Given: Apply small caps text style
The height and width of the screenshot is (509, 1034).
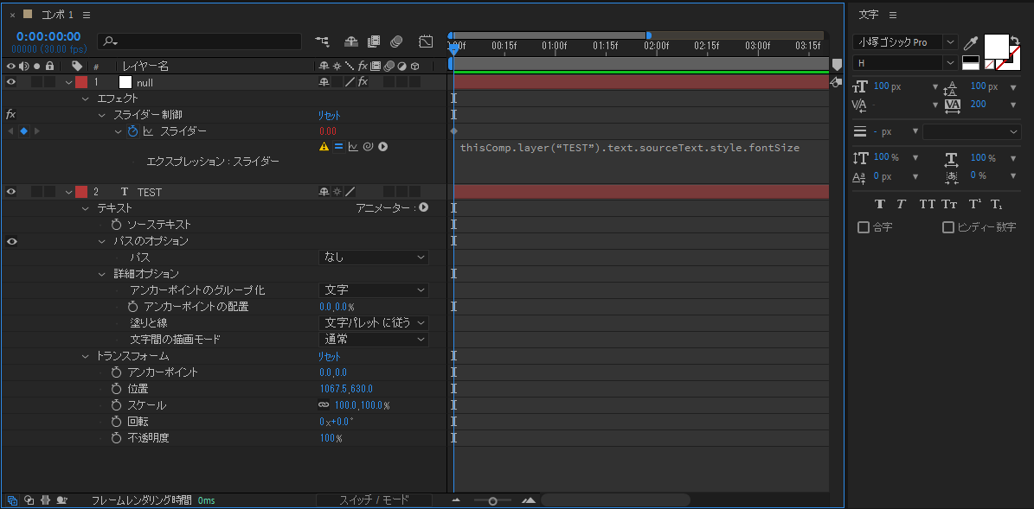Looking at the screenshot, I should pyautogui.click(x=949, y=204).
